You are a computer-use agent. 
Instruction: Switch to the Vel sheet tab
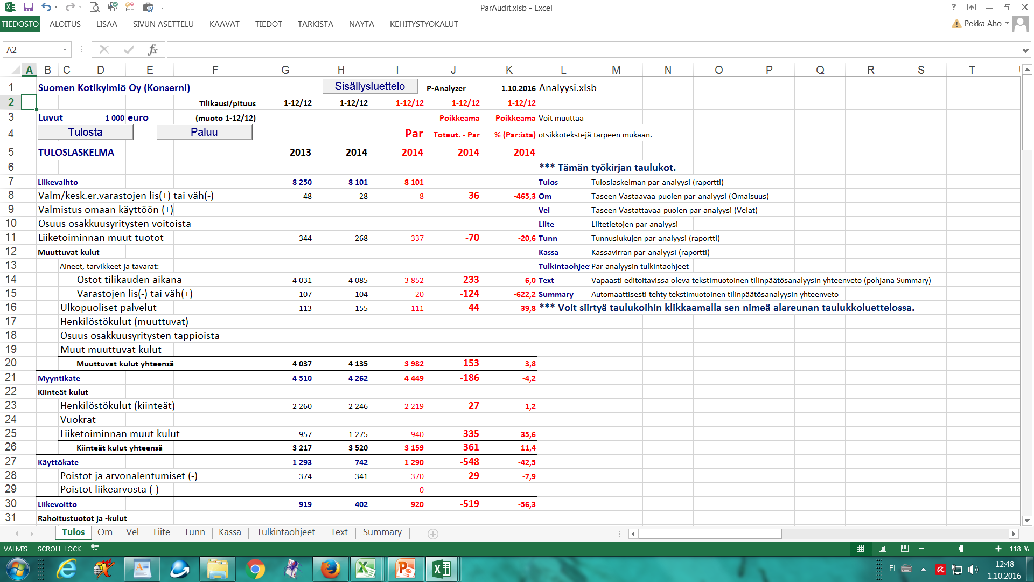(132, 532)
